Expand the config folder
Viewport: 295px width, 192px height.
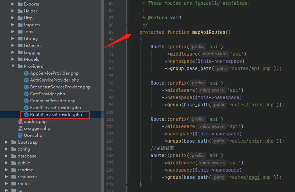coord(7,149)
